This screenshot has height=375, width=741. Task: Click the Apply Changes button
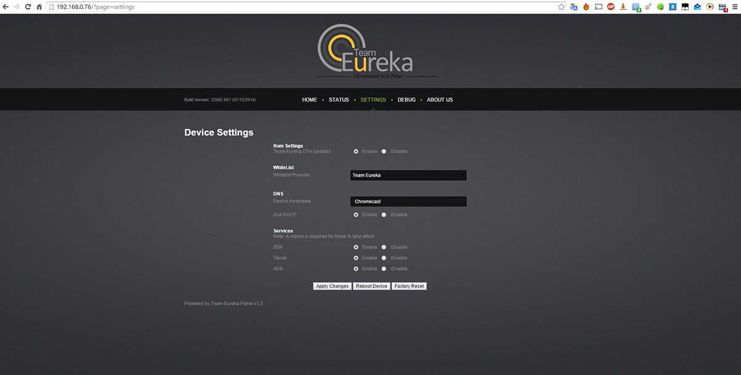click(332, 286)
